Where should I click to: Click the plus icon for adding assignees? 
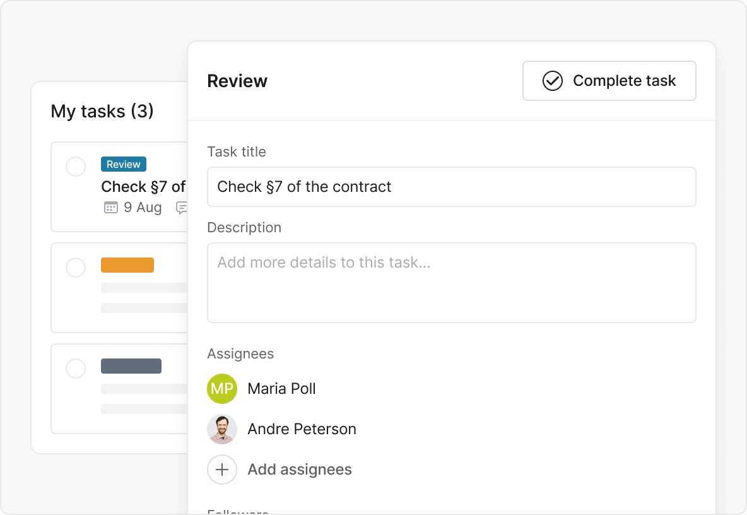(222, 470)
